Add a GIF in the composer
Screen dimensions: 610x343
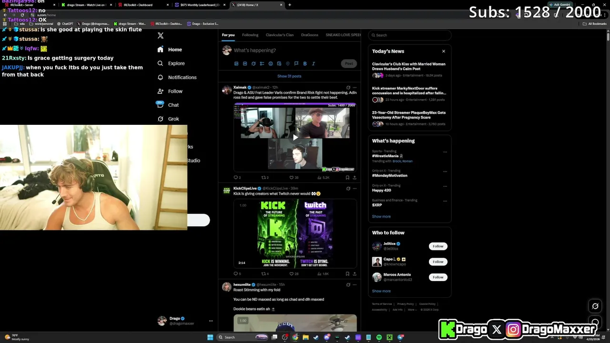(244, 63)
